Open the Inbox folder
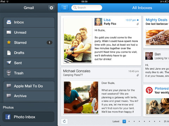Viewport: 169px width, 126px height. [x=29, y=22]
